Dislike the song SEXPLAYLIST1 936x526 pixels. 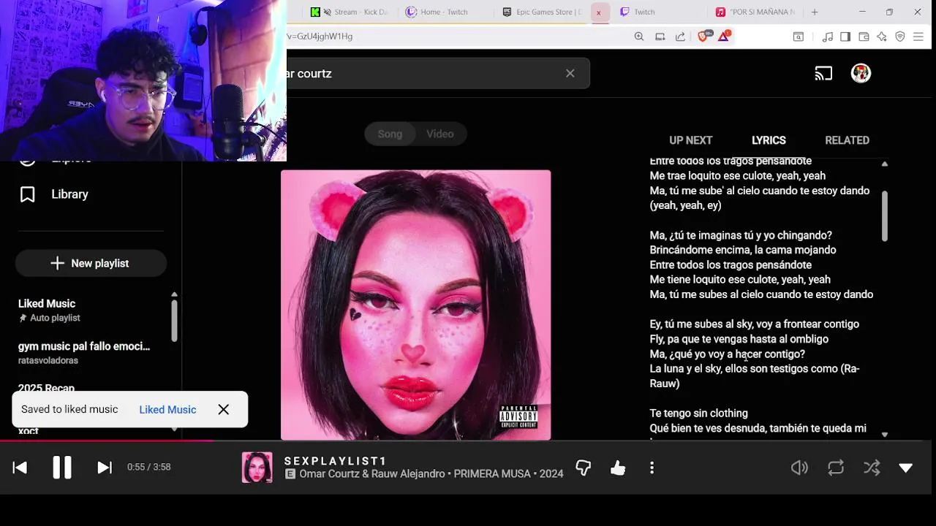[583, 468]
